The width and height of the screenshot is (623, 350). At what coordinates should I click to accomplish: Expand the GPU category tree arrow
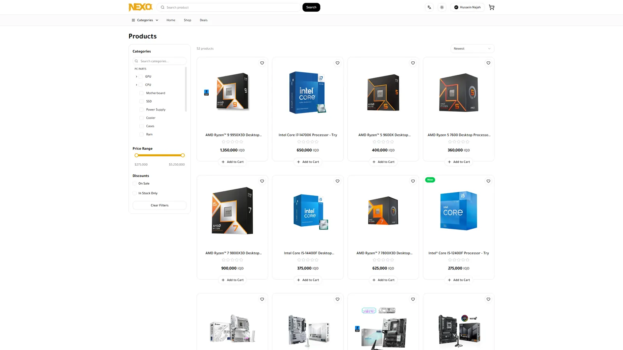click(x=136, y=77)
